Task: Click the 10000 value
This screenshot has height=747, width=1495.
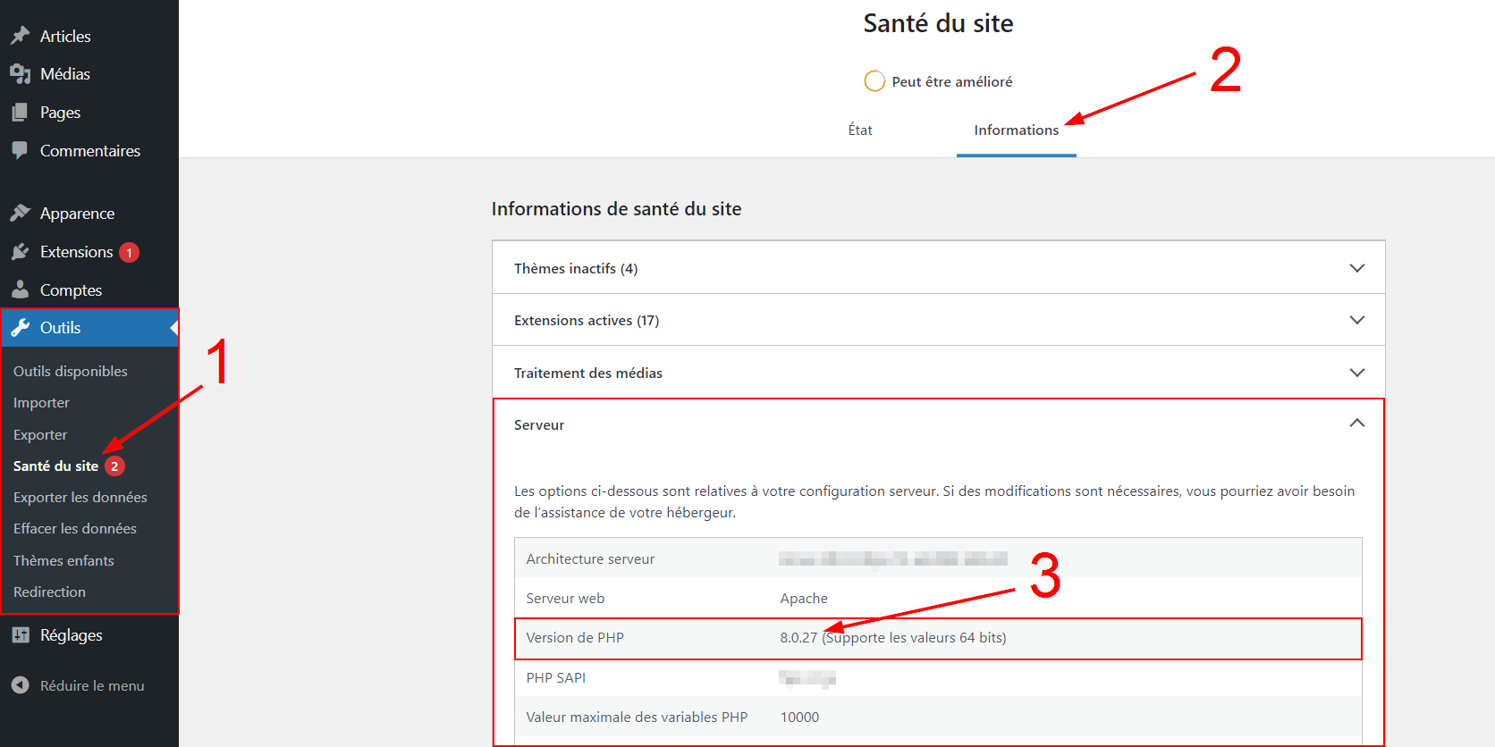Action: pyautogui.click(x=799, y=718)
